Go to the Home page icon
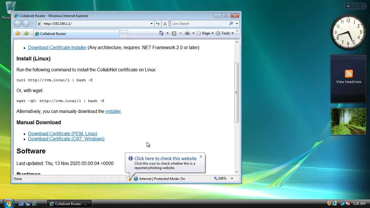 (x=161, y=33)
